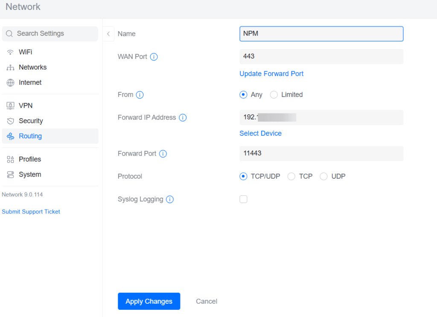Click the WiFi icon in sidebar

coord(11,52)
